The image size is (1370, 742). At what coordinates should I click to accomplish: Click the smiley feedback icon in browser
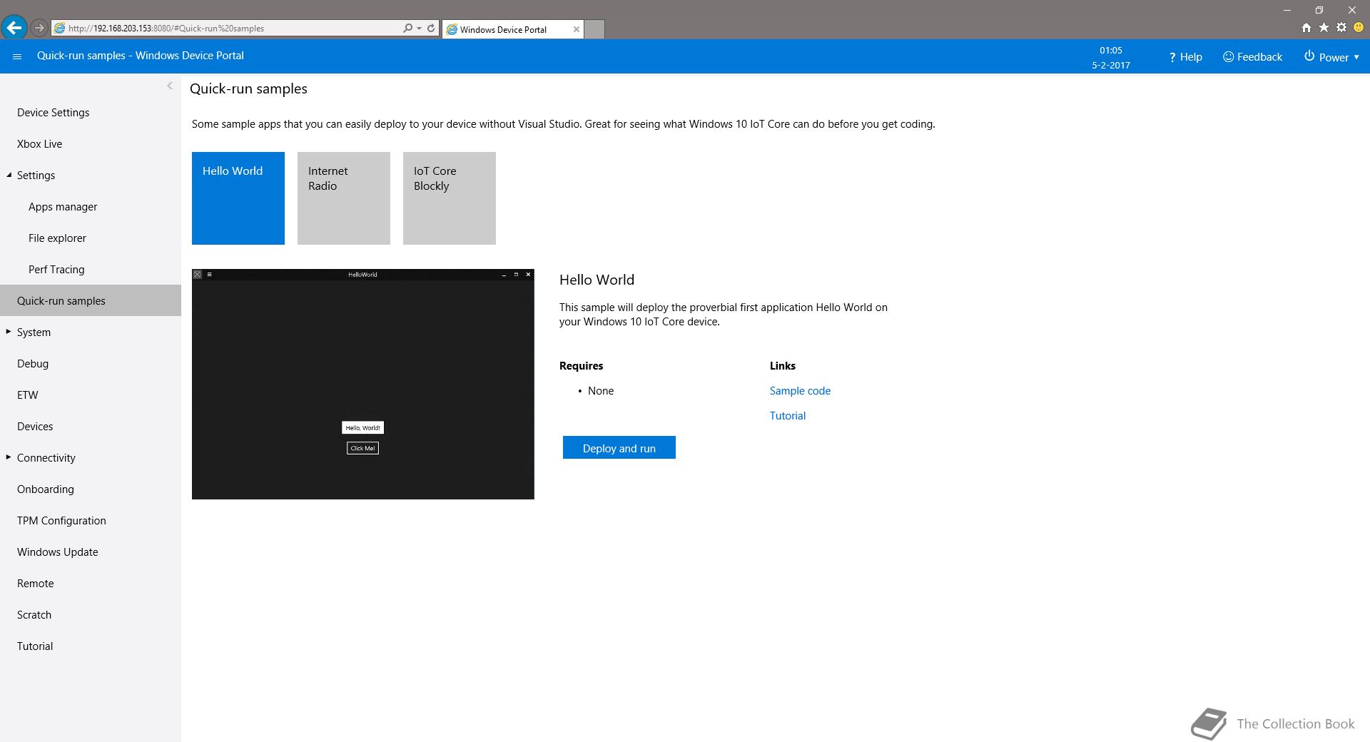tap(1359, 28)
